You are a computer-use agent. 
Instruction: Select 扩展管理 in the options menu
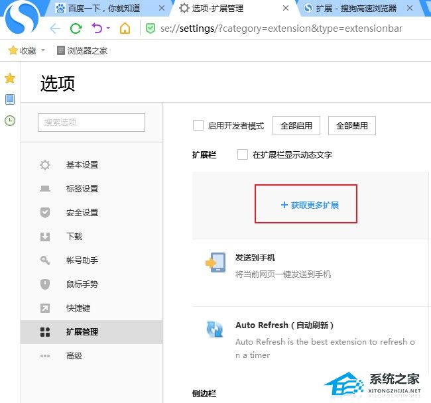(92, 332)
